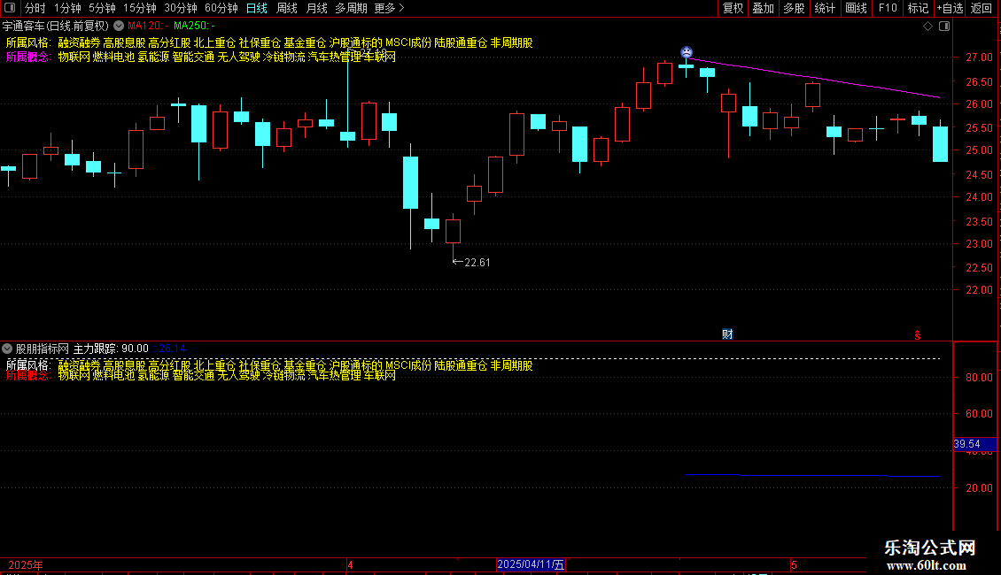1001x575 pixels.
Task: Click the red $ marker on chart
Action: [x=918, y=335]
